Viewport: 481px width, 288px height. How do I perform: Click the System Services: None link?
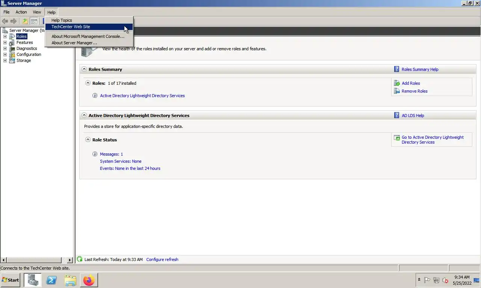pos(121,161)
